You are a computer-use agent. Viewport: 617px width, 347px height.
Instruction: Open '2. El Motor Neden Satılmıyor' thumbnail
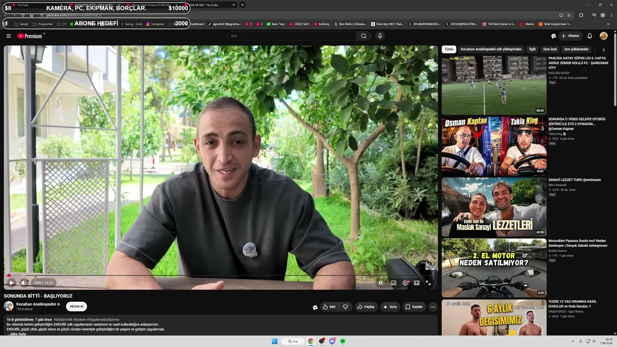click(x=494, y=267)
